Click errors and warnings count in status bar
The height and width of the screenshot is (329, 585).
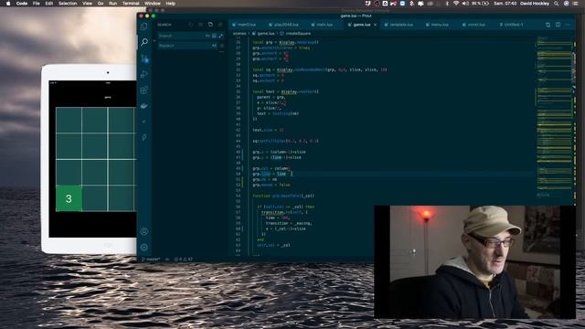tap(184, 260)
